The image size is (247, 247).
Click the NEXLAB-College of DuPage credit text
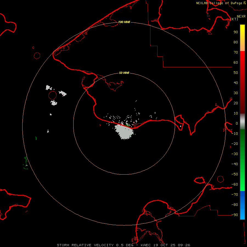click(x=221, y=3)
